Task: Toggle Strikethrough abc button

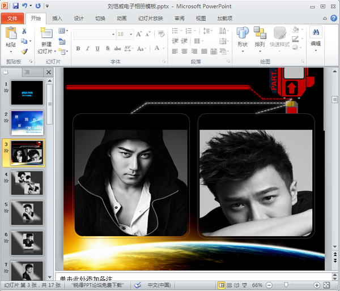Action: click(117, 49)
